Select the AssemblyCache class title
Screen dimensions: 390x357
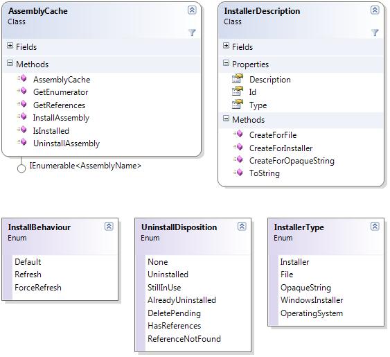pos(38,11)
